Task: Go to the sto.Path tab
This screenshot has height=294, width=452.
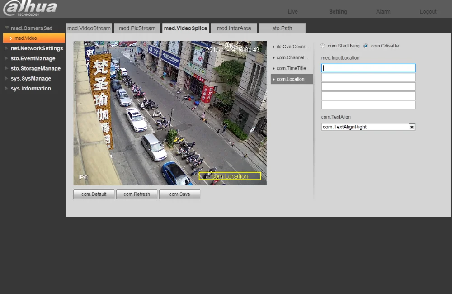Action: point(282,28)
